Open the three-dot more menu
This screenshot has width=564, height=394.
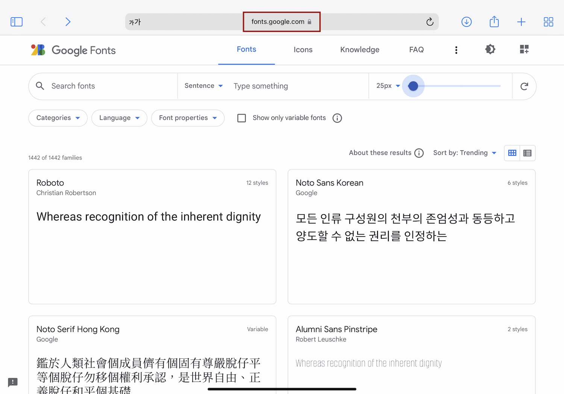(456, 50)
